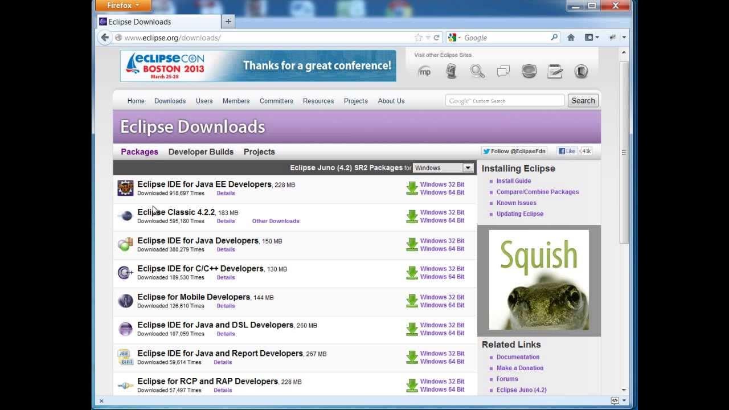Viewport: 729px width, 410px height.
Task: Open the Install Guide link
Action: coord(514,181)
